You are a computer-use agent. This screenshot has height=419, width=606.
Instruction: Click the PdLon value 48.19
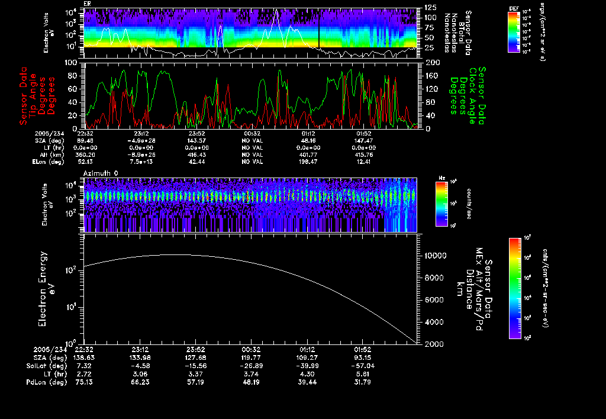[251, 382]
